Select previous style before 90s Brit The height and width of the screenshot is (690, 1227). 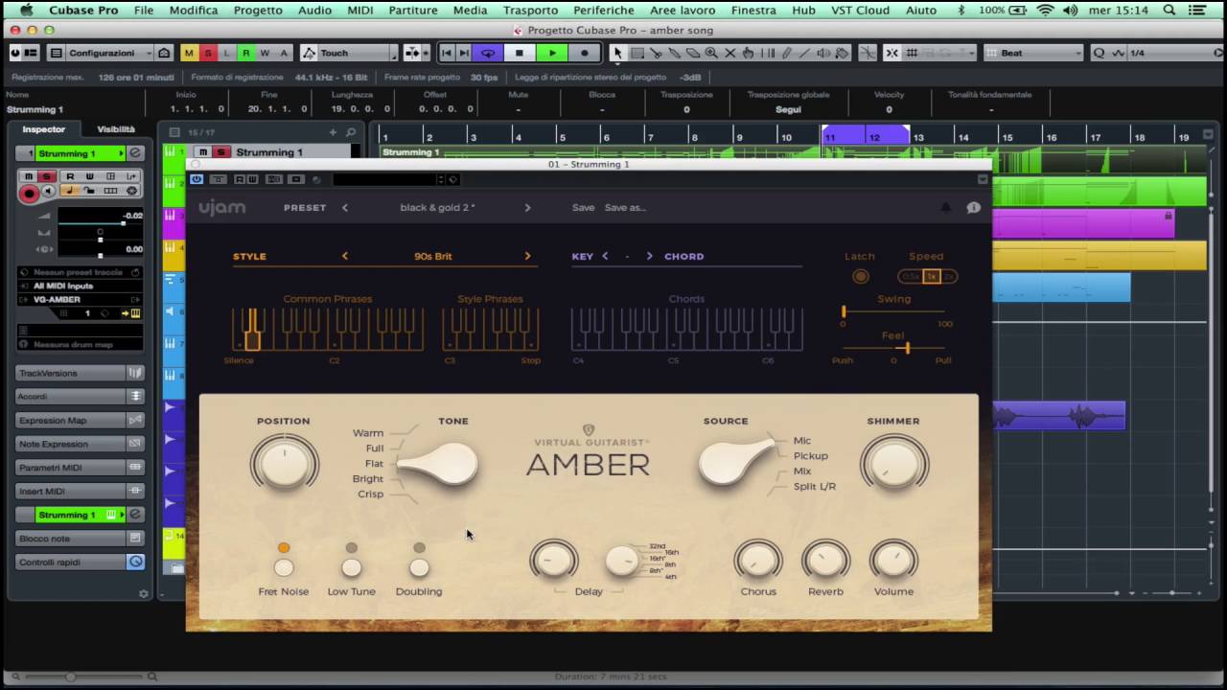[x=345, y=256]
